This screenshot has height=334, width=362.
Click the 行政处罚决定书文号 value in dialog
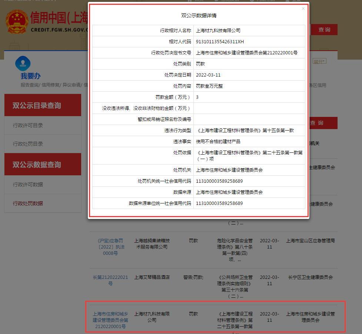[x=246, y=53]
